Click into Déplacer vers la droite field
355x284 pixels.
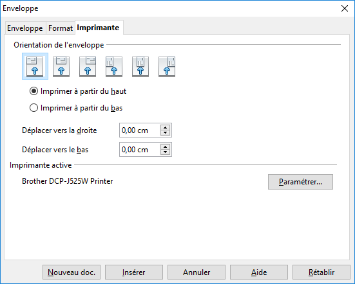pyautogui.click(x=140, y=130)
